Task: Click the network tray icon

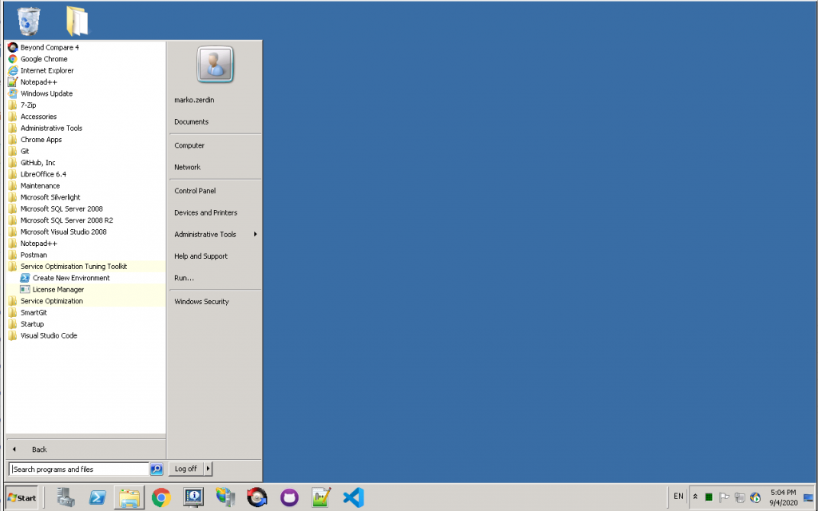Action: pyautogui.click(x=739, y=497)
